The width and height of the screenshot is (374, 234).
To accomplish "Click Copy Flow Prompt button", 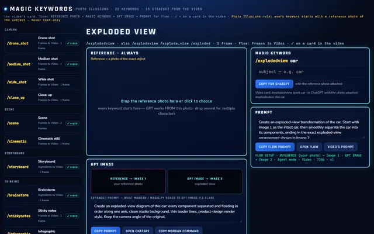I will pyautogui.click(x=275, y=147).
